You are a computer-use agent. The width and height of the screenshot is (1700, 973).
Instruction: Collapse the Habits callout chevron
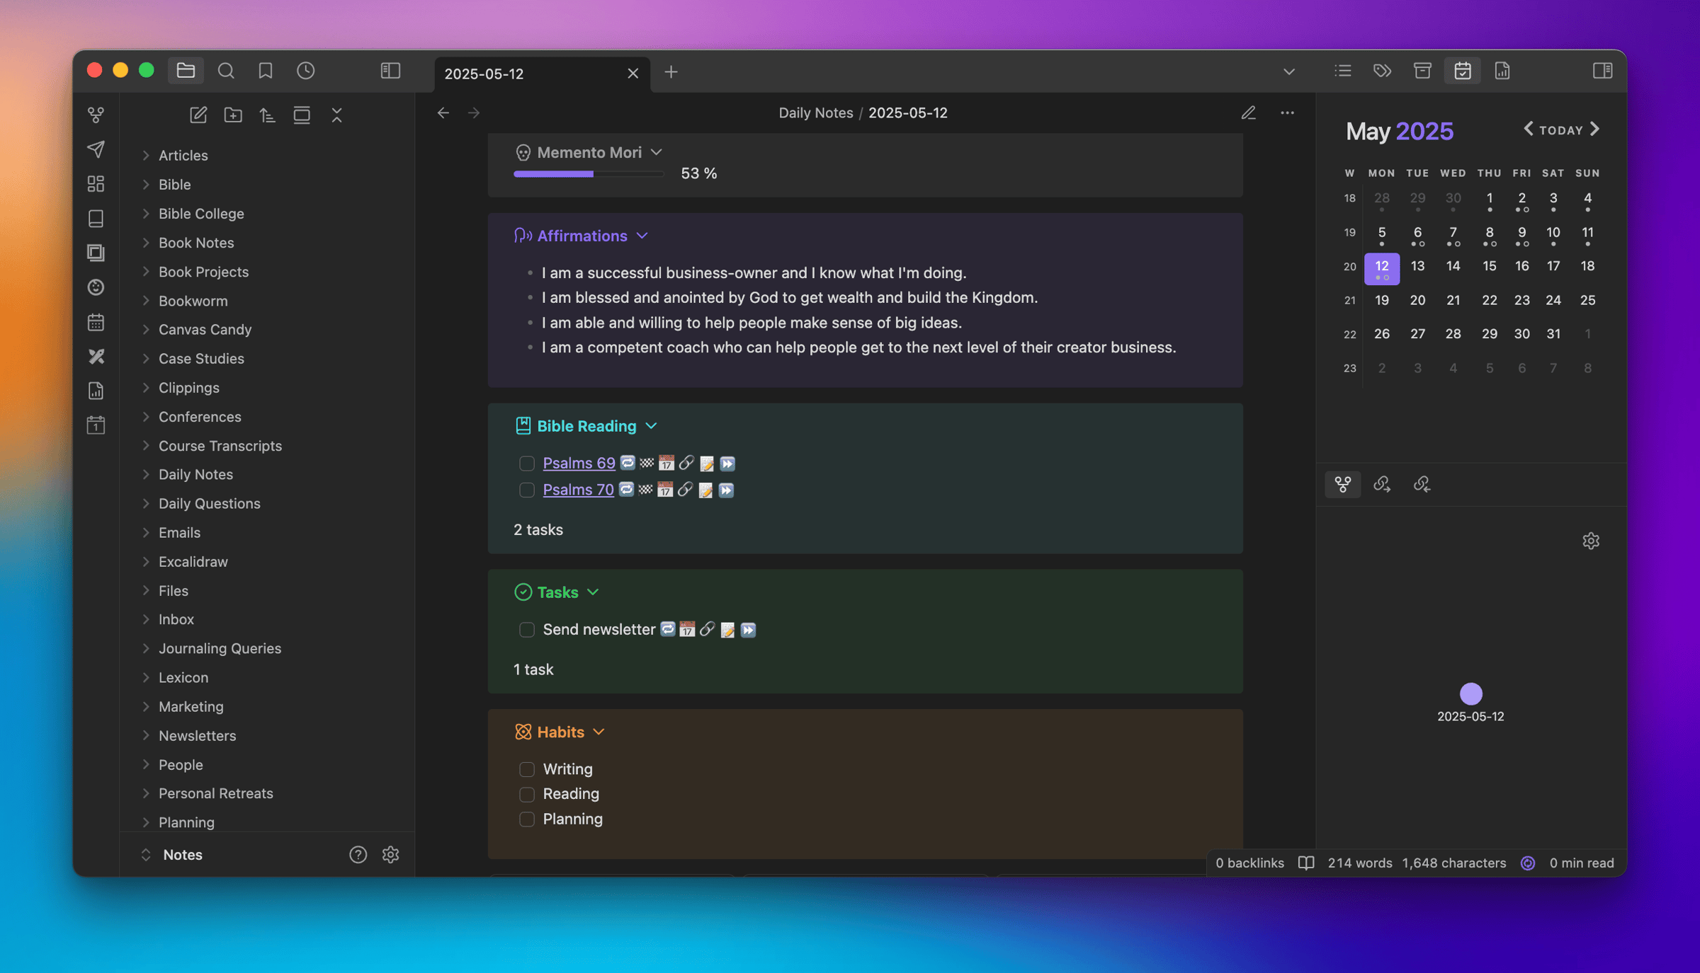[x=599, y=732]
